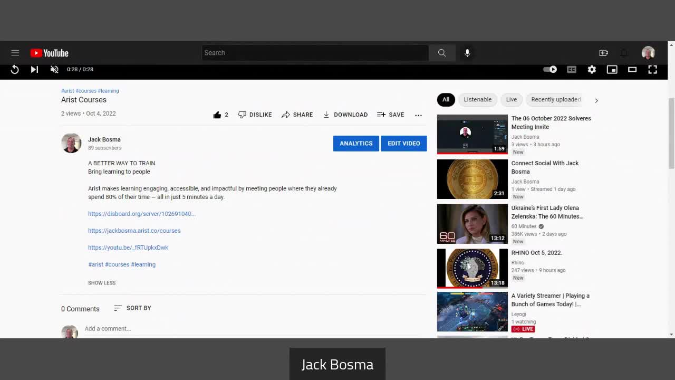Open the jackbosma.arist.co/courses link
This screenshot has height=380, width=675.
pos(134,231)
